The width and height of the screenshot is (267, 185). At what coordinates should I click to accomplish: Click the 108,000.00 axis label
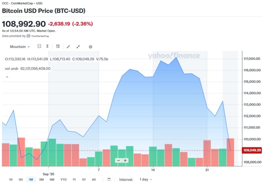(252, 162)
